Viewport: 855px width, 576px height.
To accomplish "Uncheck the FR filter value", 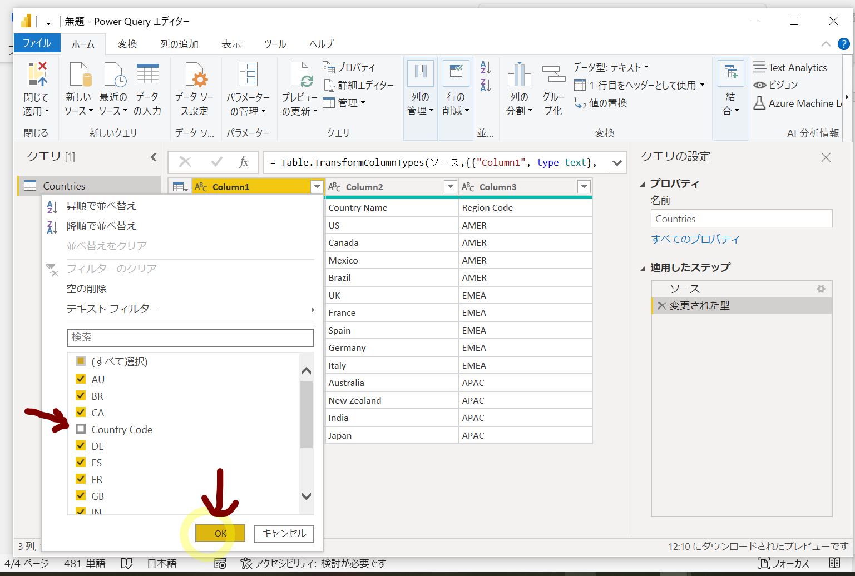I will (x=81, y=479).
